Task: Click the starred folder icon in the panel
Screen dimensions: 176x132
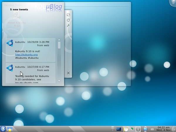Action: [x=10, y=129]
